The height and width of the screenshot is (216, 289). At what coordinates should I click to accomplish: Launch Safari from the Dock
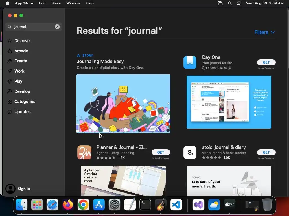coord(52,204)
